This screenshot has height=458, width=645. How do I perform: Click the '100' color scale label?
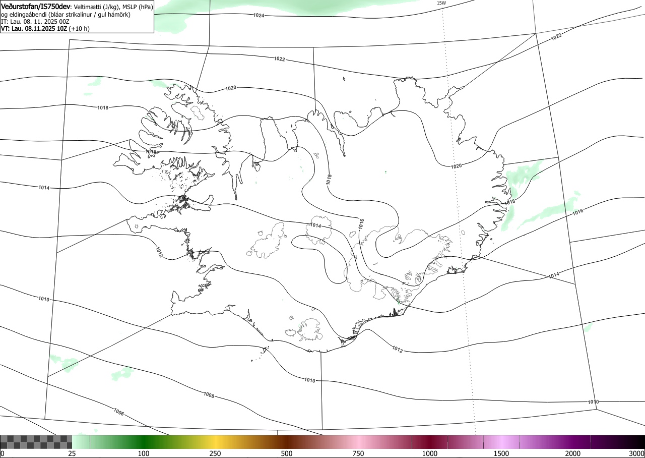(x=144, y=453)
